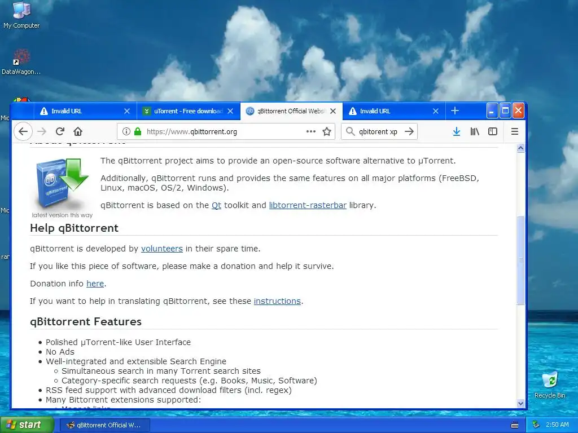Click the qBittorrent box download image
The image size is (578, 433).
[x=62, y=184]
